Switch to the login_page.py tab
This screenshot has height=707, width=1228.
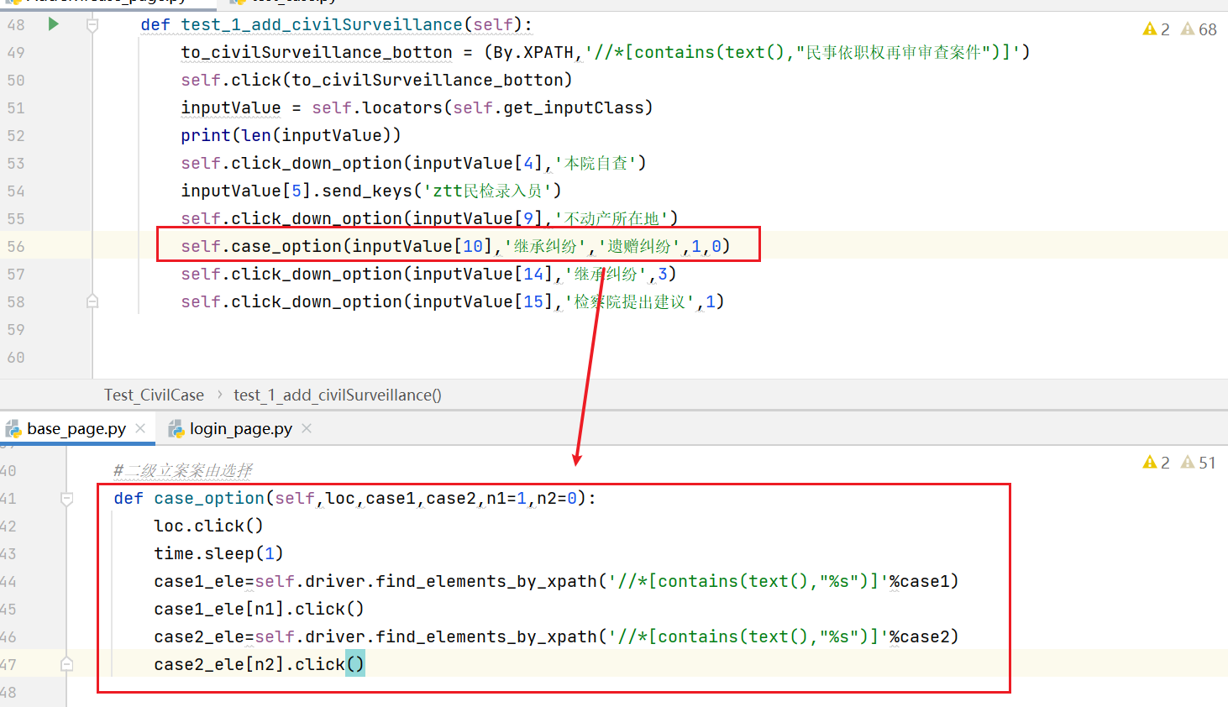tap(241, 429)
